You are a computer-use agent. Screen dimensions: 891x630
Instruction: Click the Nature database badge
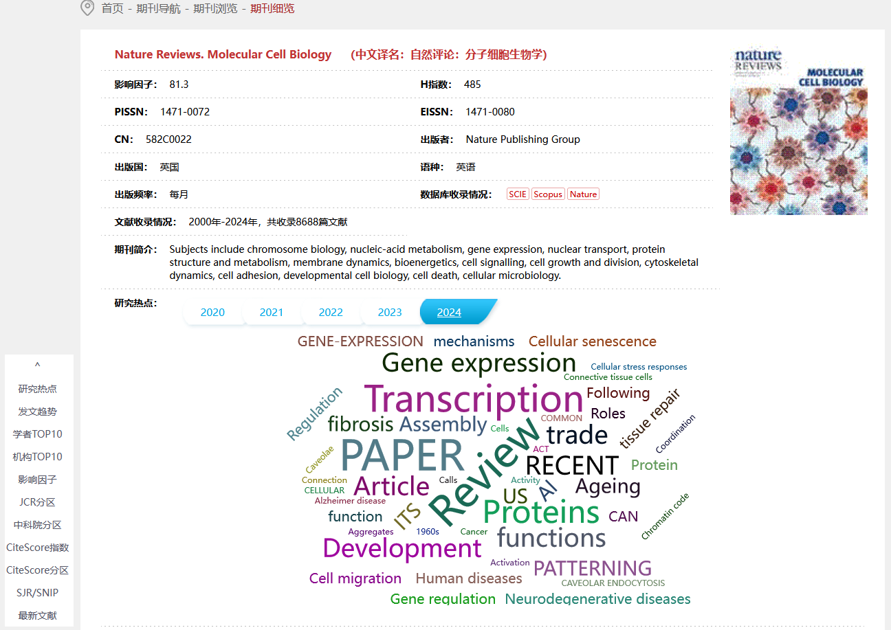pyautogui.click(x=583, y=194)
